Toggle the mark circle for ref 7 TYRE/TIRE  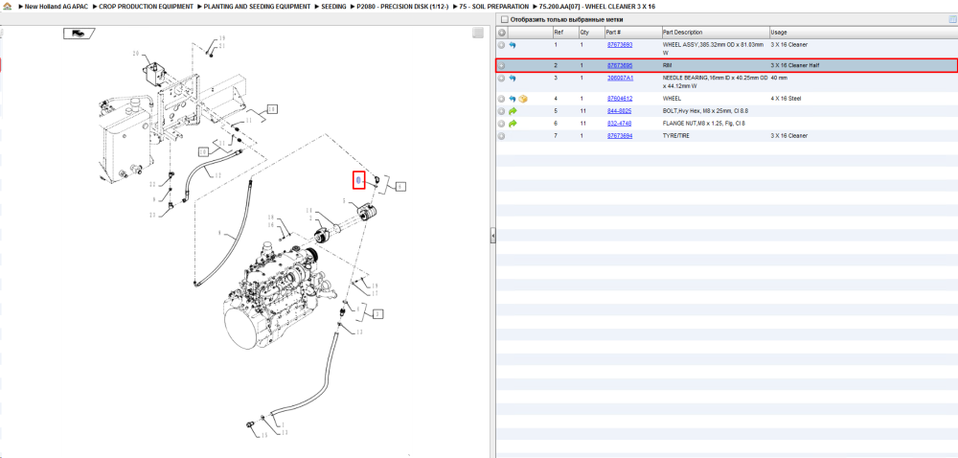[x=502, y=135]
